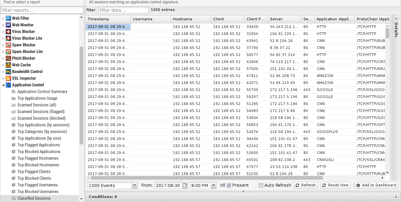Image resolution: width=401 pixels, height=202 pixels.
Task: Sort by the Timestamp column header
Action: pyautogui.click(x=108, y=19)
